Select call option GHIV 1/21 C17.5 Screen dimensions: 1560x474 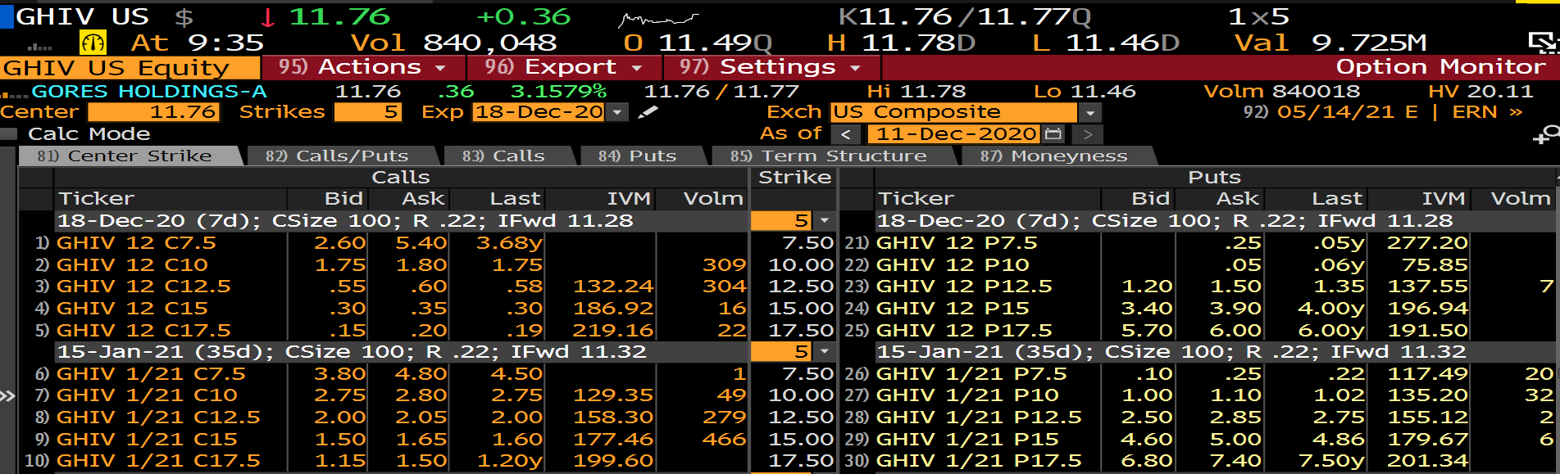[x=158, y=461]
